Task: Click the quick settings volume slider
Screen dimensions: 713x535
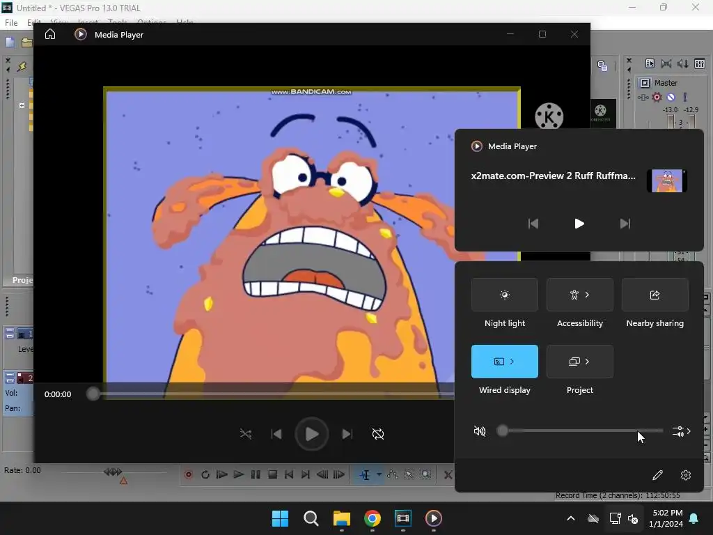Action: click(x=581, y=431)
